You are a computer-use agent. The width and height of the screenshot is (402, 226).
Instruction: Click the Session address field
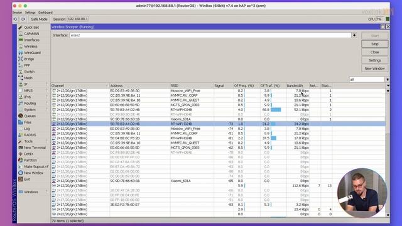pyautogui.click(x=78, y=19)
